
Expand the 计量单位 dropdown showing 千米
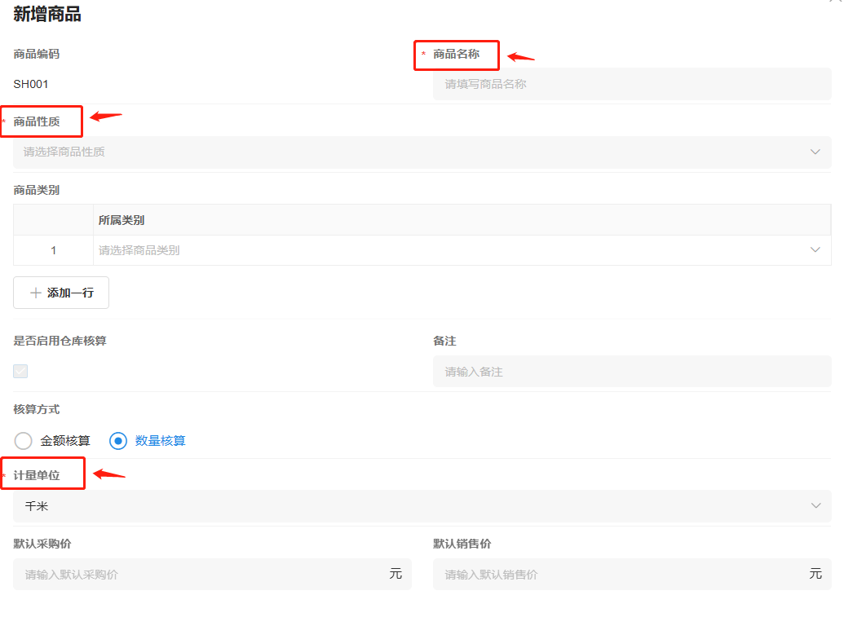408,506
